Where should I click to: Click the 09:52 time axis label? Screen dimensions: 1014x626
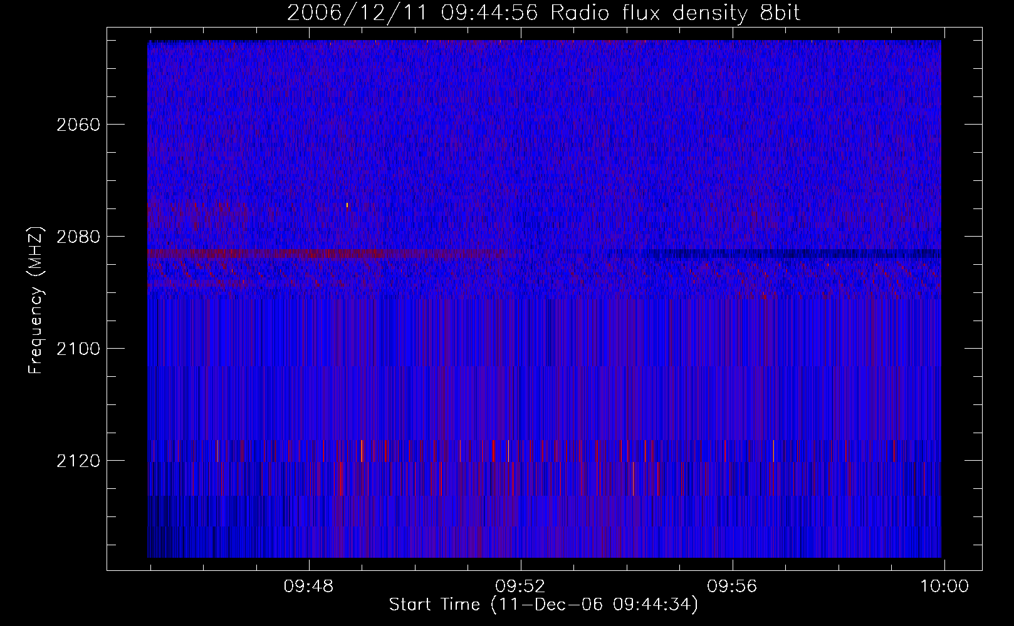[521, 587]
